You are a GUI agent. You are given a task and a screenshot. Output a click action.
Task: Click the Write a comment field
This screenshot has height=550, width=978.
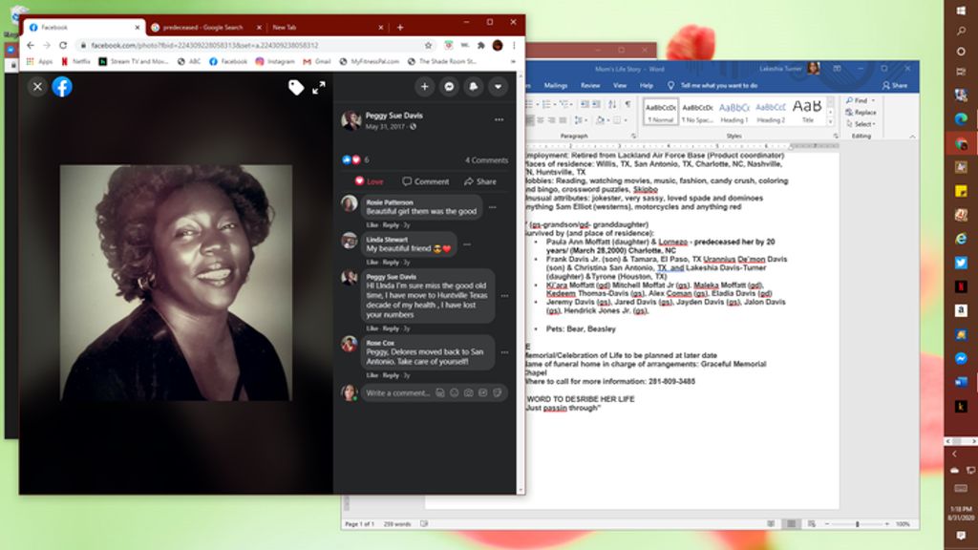397,392
